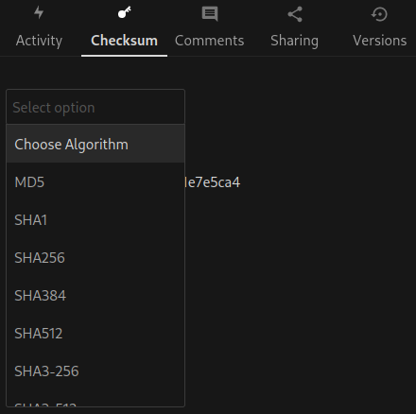Click the Select option algorithm field
The height and width of the screenshot is (414, 416).
pyautogui.click(x=95, y=107)
